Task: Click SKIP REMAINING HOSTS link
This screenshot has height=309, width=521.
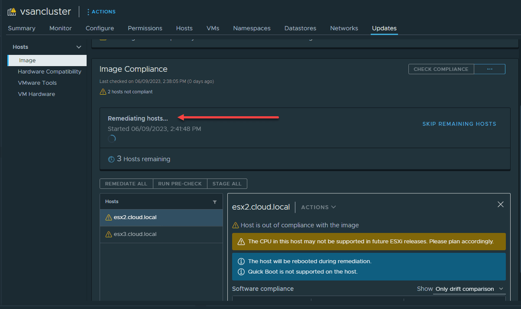Action: pos(459,124)
